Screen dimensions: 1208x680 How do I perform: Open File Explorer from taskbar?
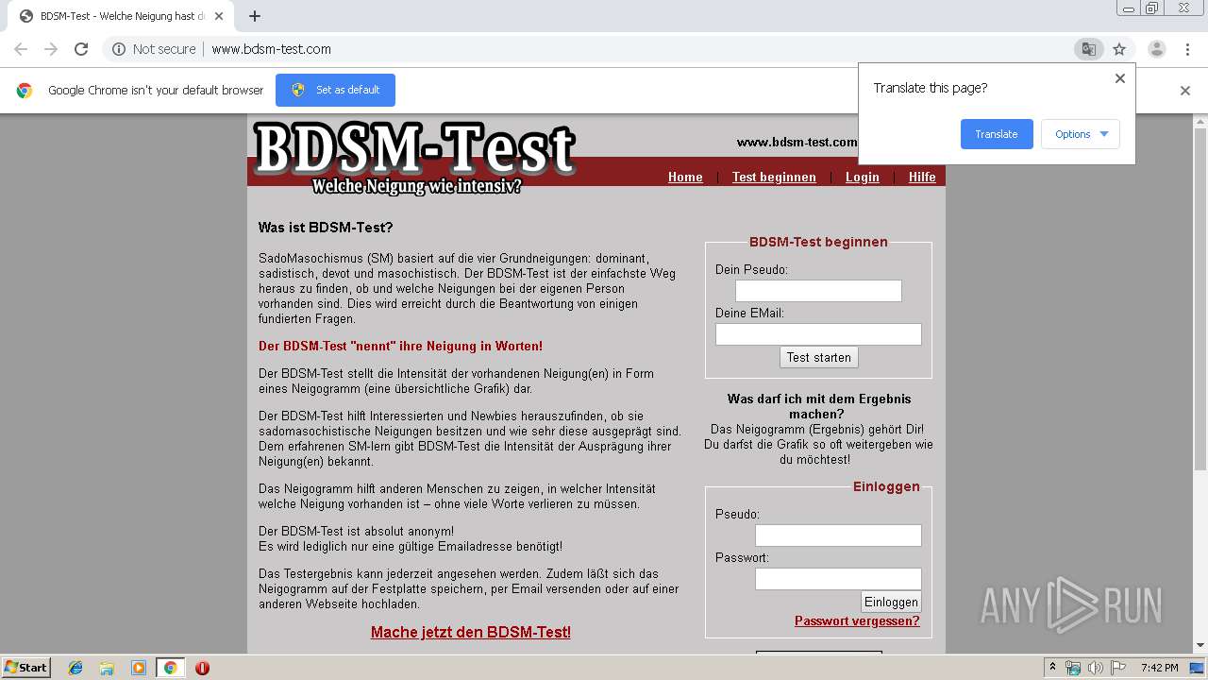tap(107, 668)
